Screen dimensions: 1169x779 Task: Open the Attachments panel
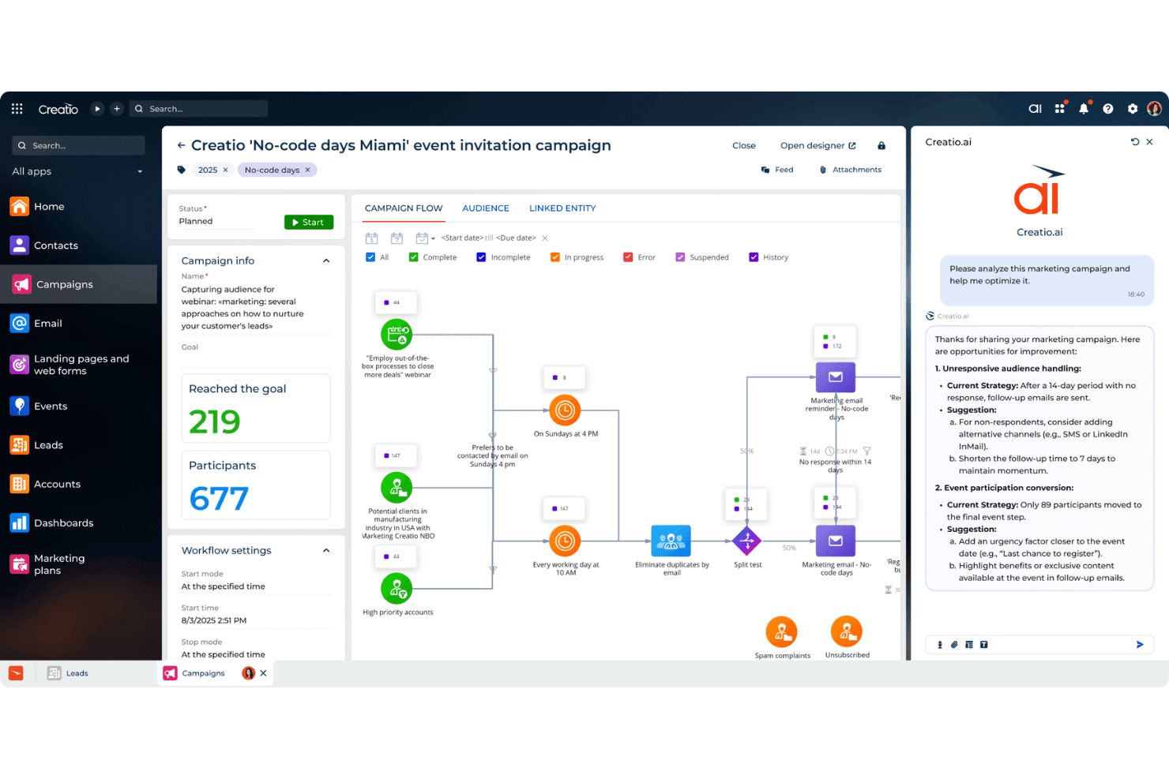[x=851, y=170]
